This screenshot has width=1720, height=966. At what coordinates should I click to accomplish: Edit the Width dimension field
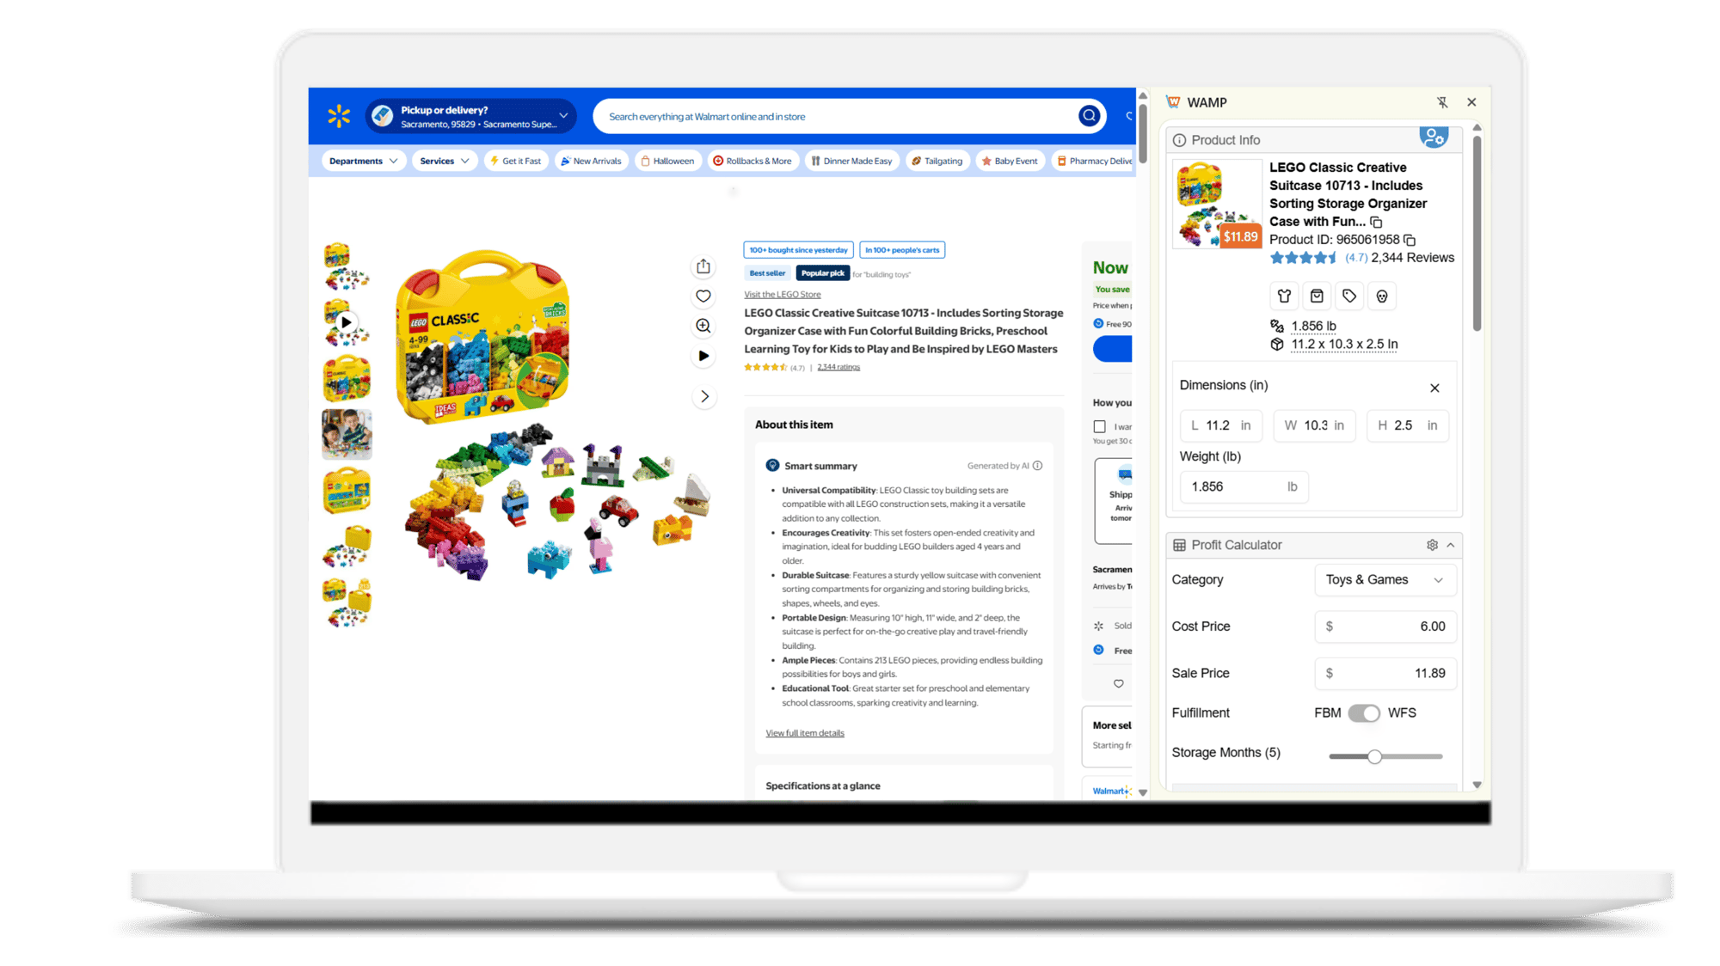click(x=1314, y=426)
